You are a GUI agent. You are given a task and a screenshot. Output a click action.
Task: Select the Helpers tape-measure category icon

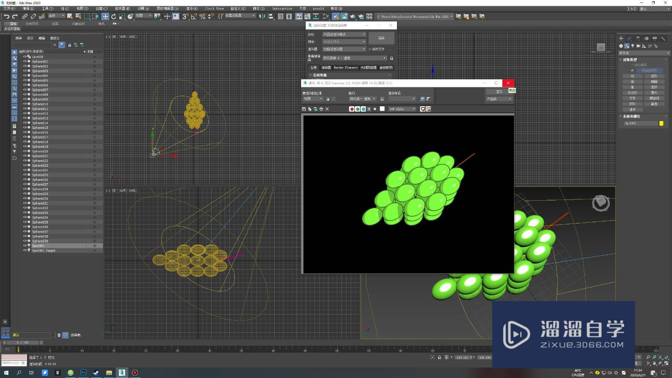pos(644,46)
